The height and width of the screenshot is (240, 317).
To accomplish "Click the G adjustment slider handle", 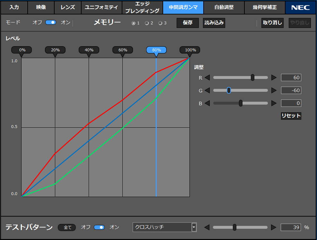I will tap(229, 90).
